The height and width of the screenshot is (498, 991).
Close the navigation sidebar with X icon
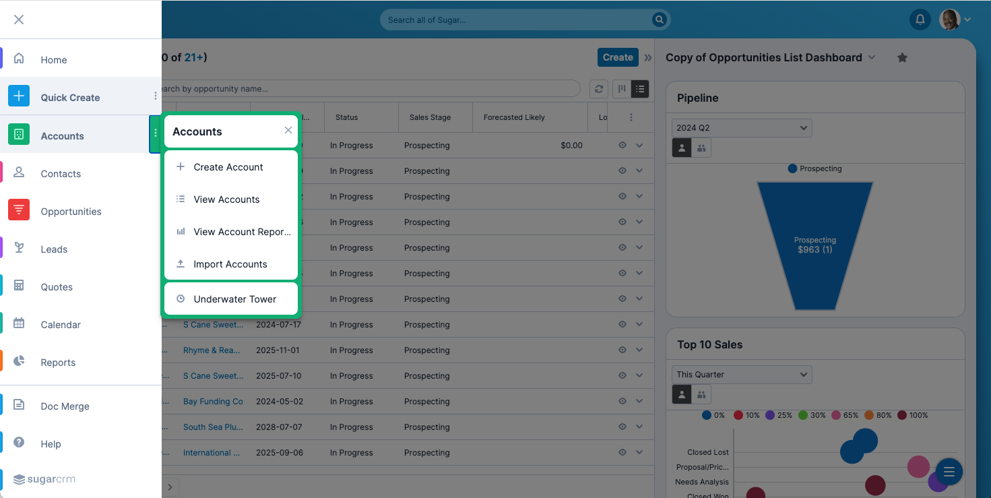19,20
